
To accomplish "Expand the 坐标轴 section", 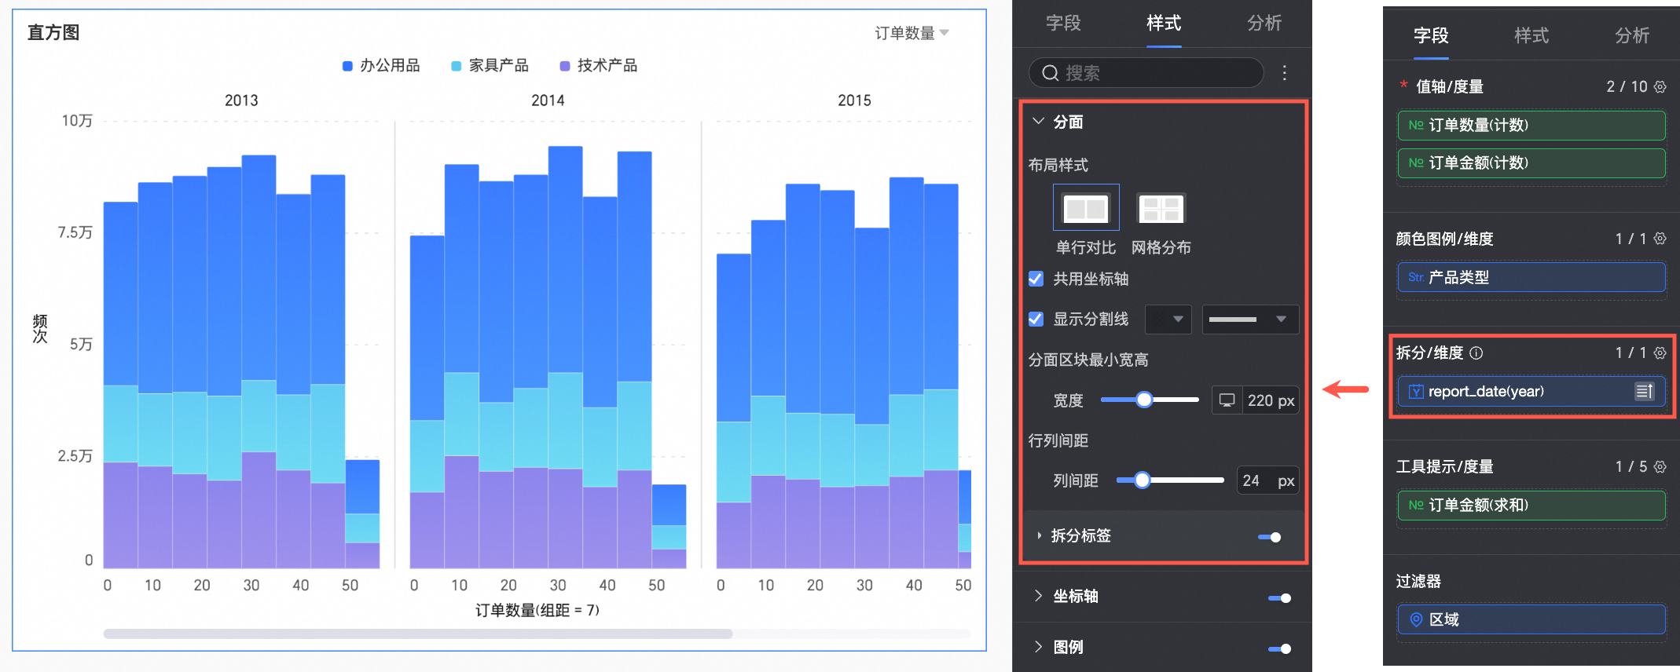I will [x=1038, y=596].
